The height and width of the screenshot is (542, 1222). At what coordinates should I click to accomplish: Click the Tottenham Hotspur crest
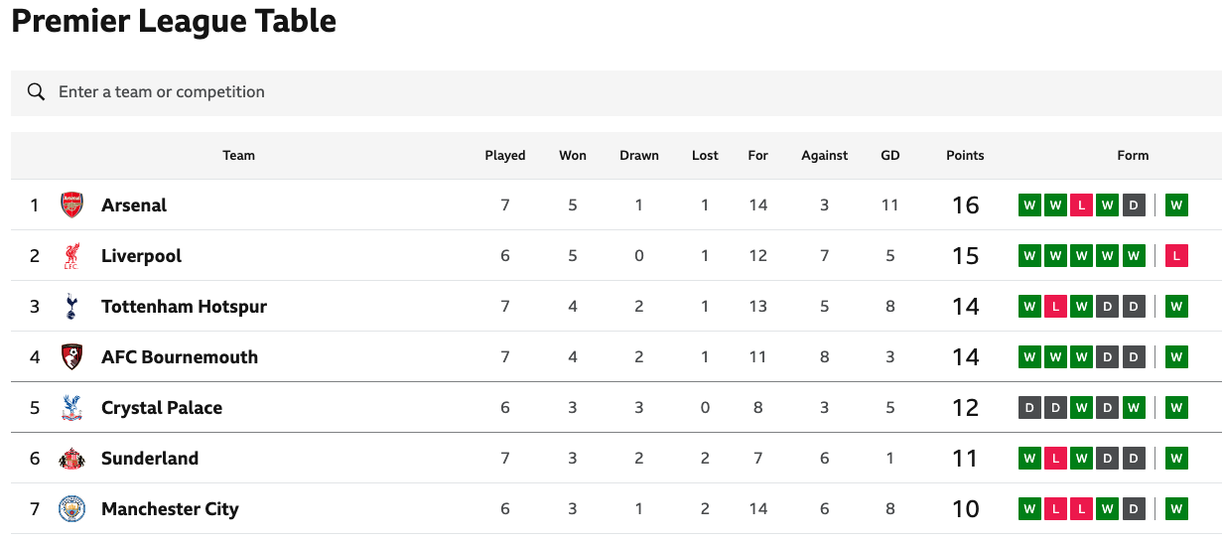71,307
